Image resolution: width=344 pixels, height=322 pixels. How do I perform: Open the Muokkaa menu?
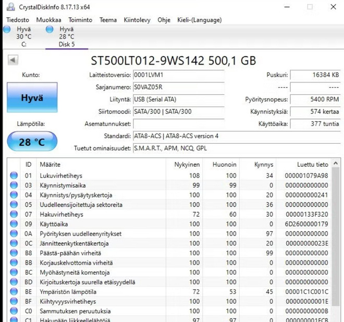point(48,20)
